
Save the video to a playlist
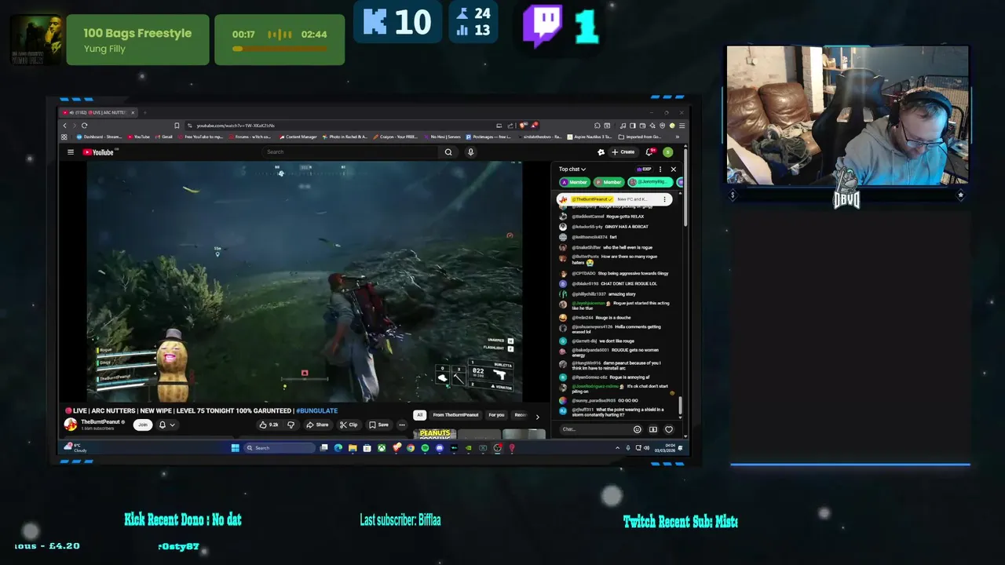click(x=379, y=425)
